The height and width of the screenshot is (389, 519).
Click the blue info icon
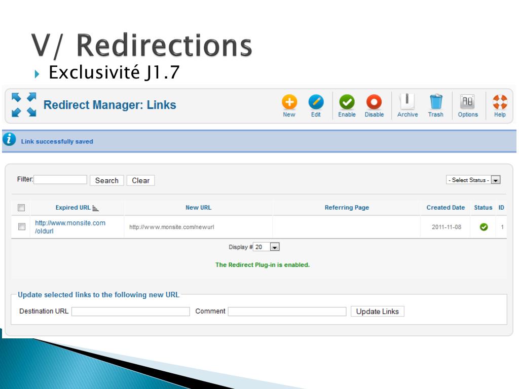point(9,139)
